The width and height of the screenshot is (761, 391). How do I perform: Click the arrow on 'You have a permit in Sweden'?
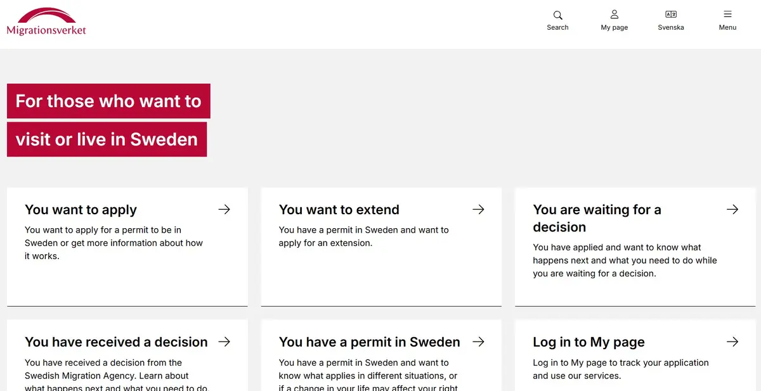(x=478, y=342)
